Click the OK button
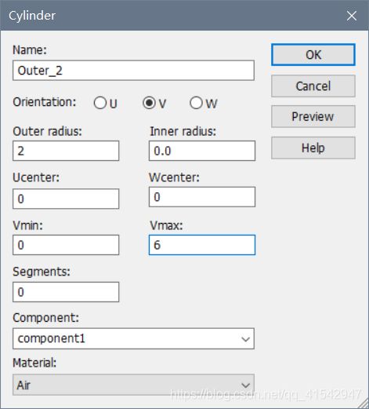Viewport: 369px width, 409px height. click(x=313, y=55)
